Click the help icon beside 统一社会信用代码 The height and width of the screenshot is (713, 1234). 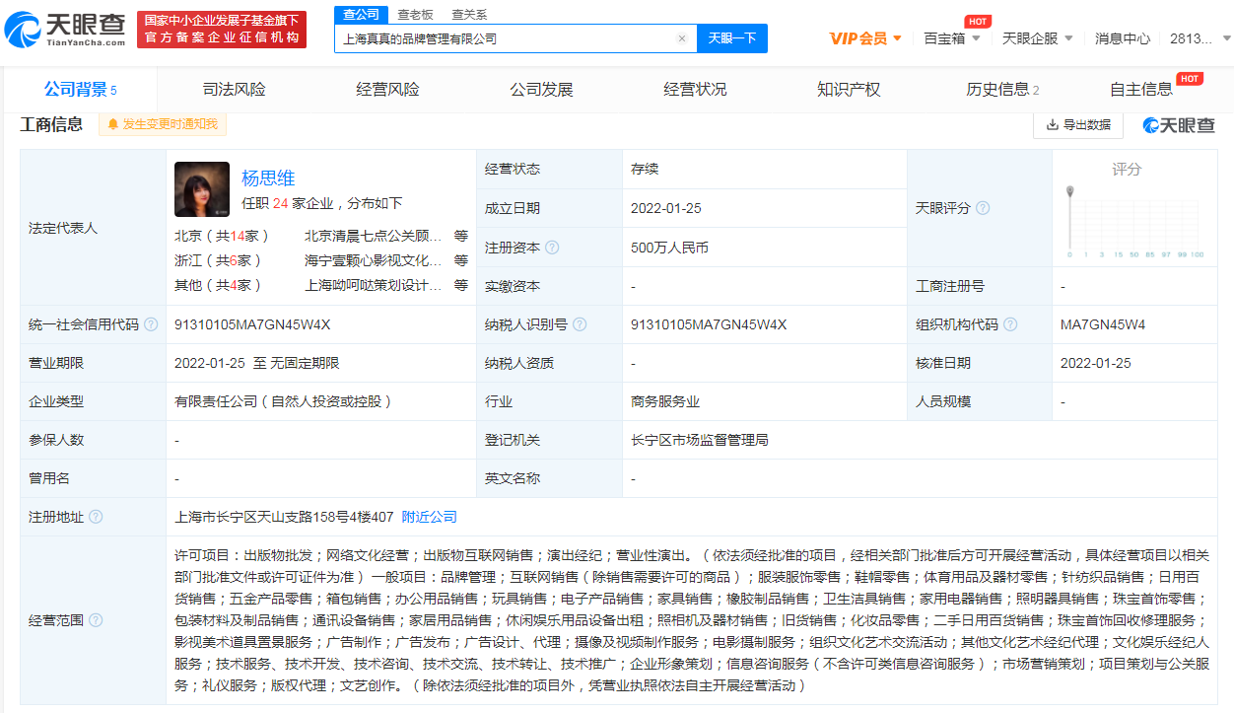(x=151, y=324)
